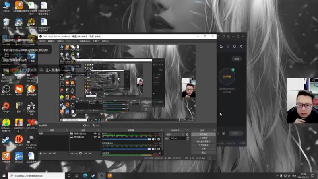Click bell notification icon in companion window
This screenshot has width=318, height=179.
[234, 46]
